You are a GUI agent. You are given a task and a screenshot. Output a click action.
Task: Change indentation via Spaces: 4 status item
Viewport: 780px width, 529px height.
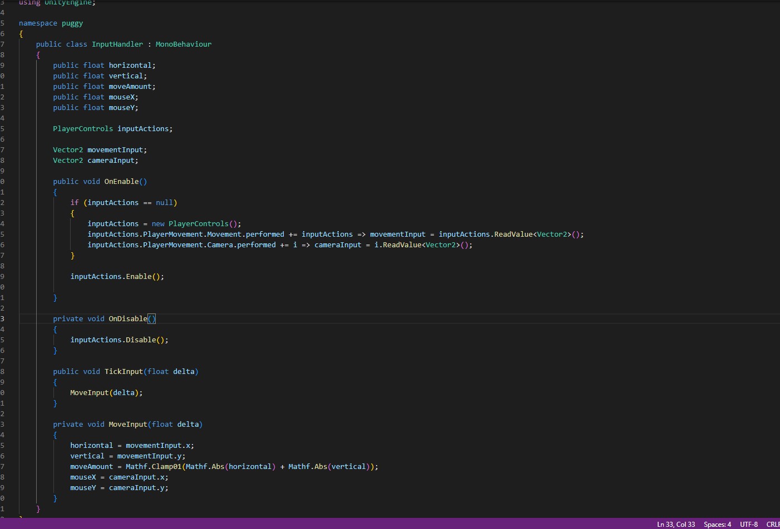tap(717, 524)
